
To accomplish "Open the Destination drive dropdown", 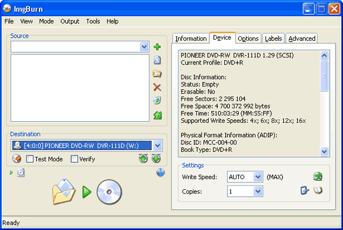I will pos(158,145).
